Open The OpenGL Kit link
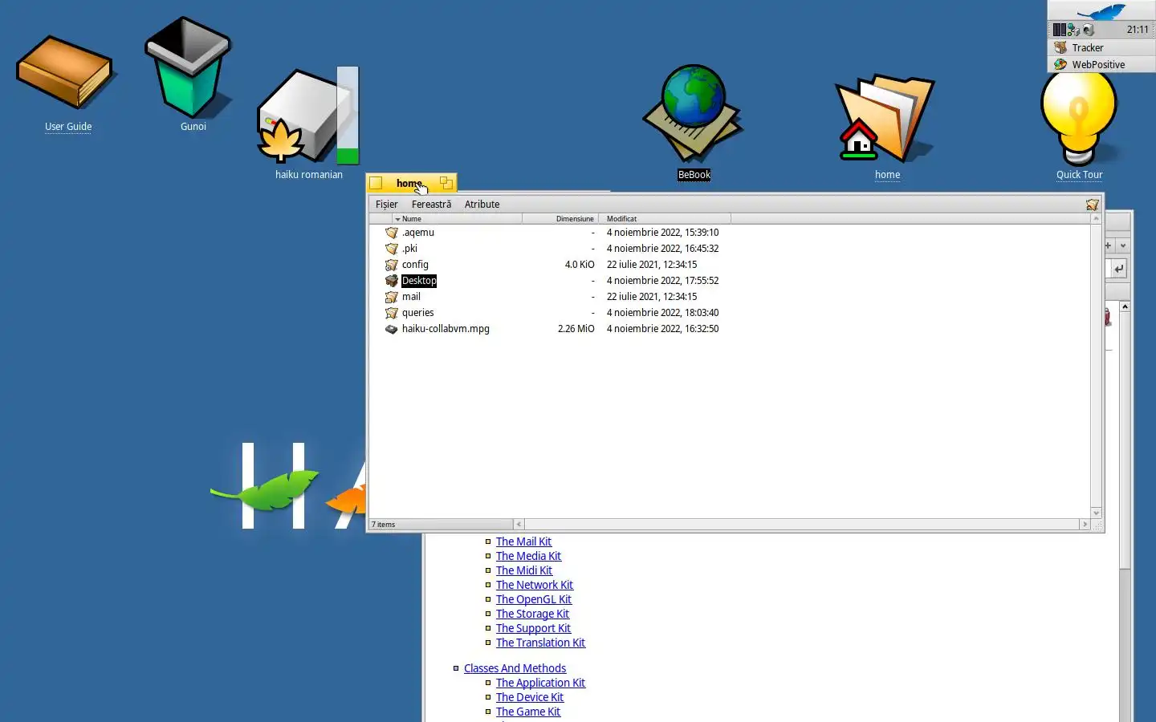 pyautogui.click(x=534, y=599)
